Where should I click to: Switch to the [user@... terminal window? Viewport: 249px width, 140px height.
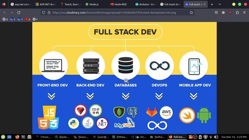click(101, 137)
